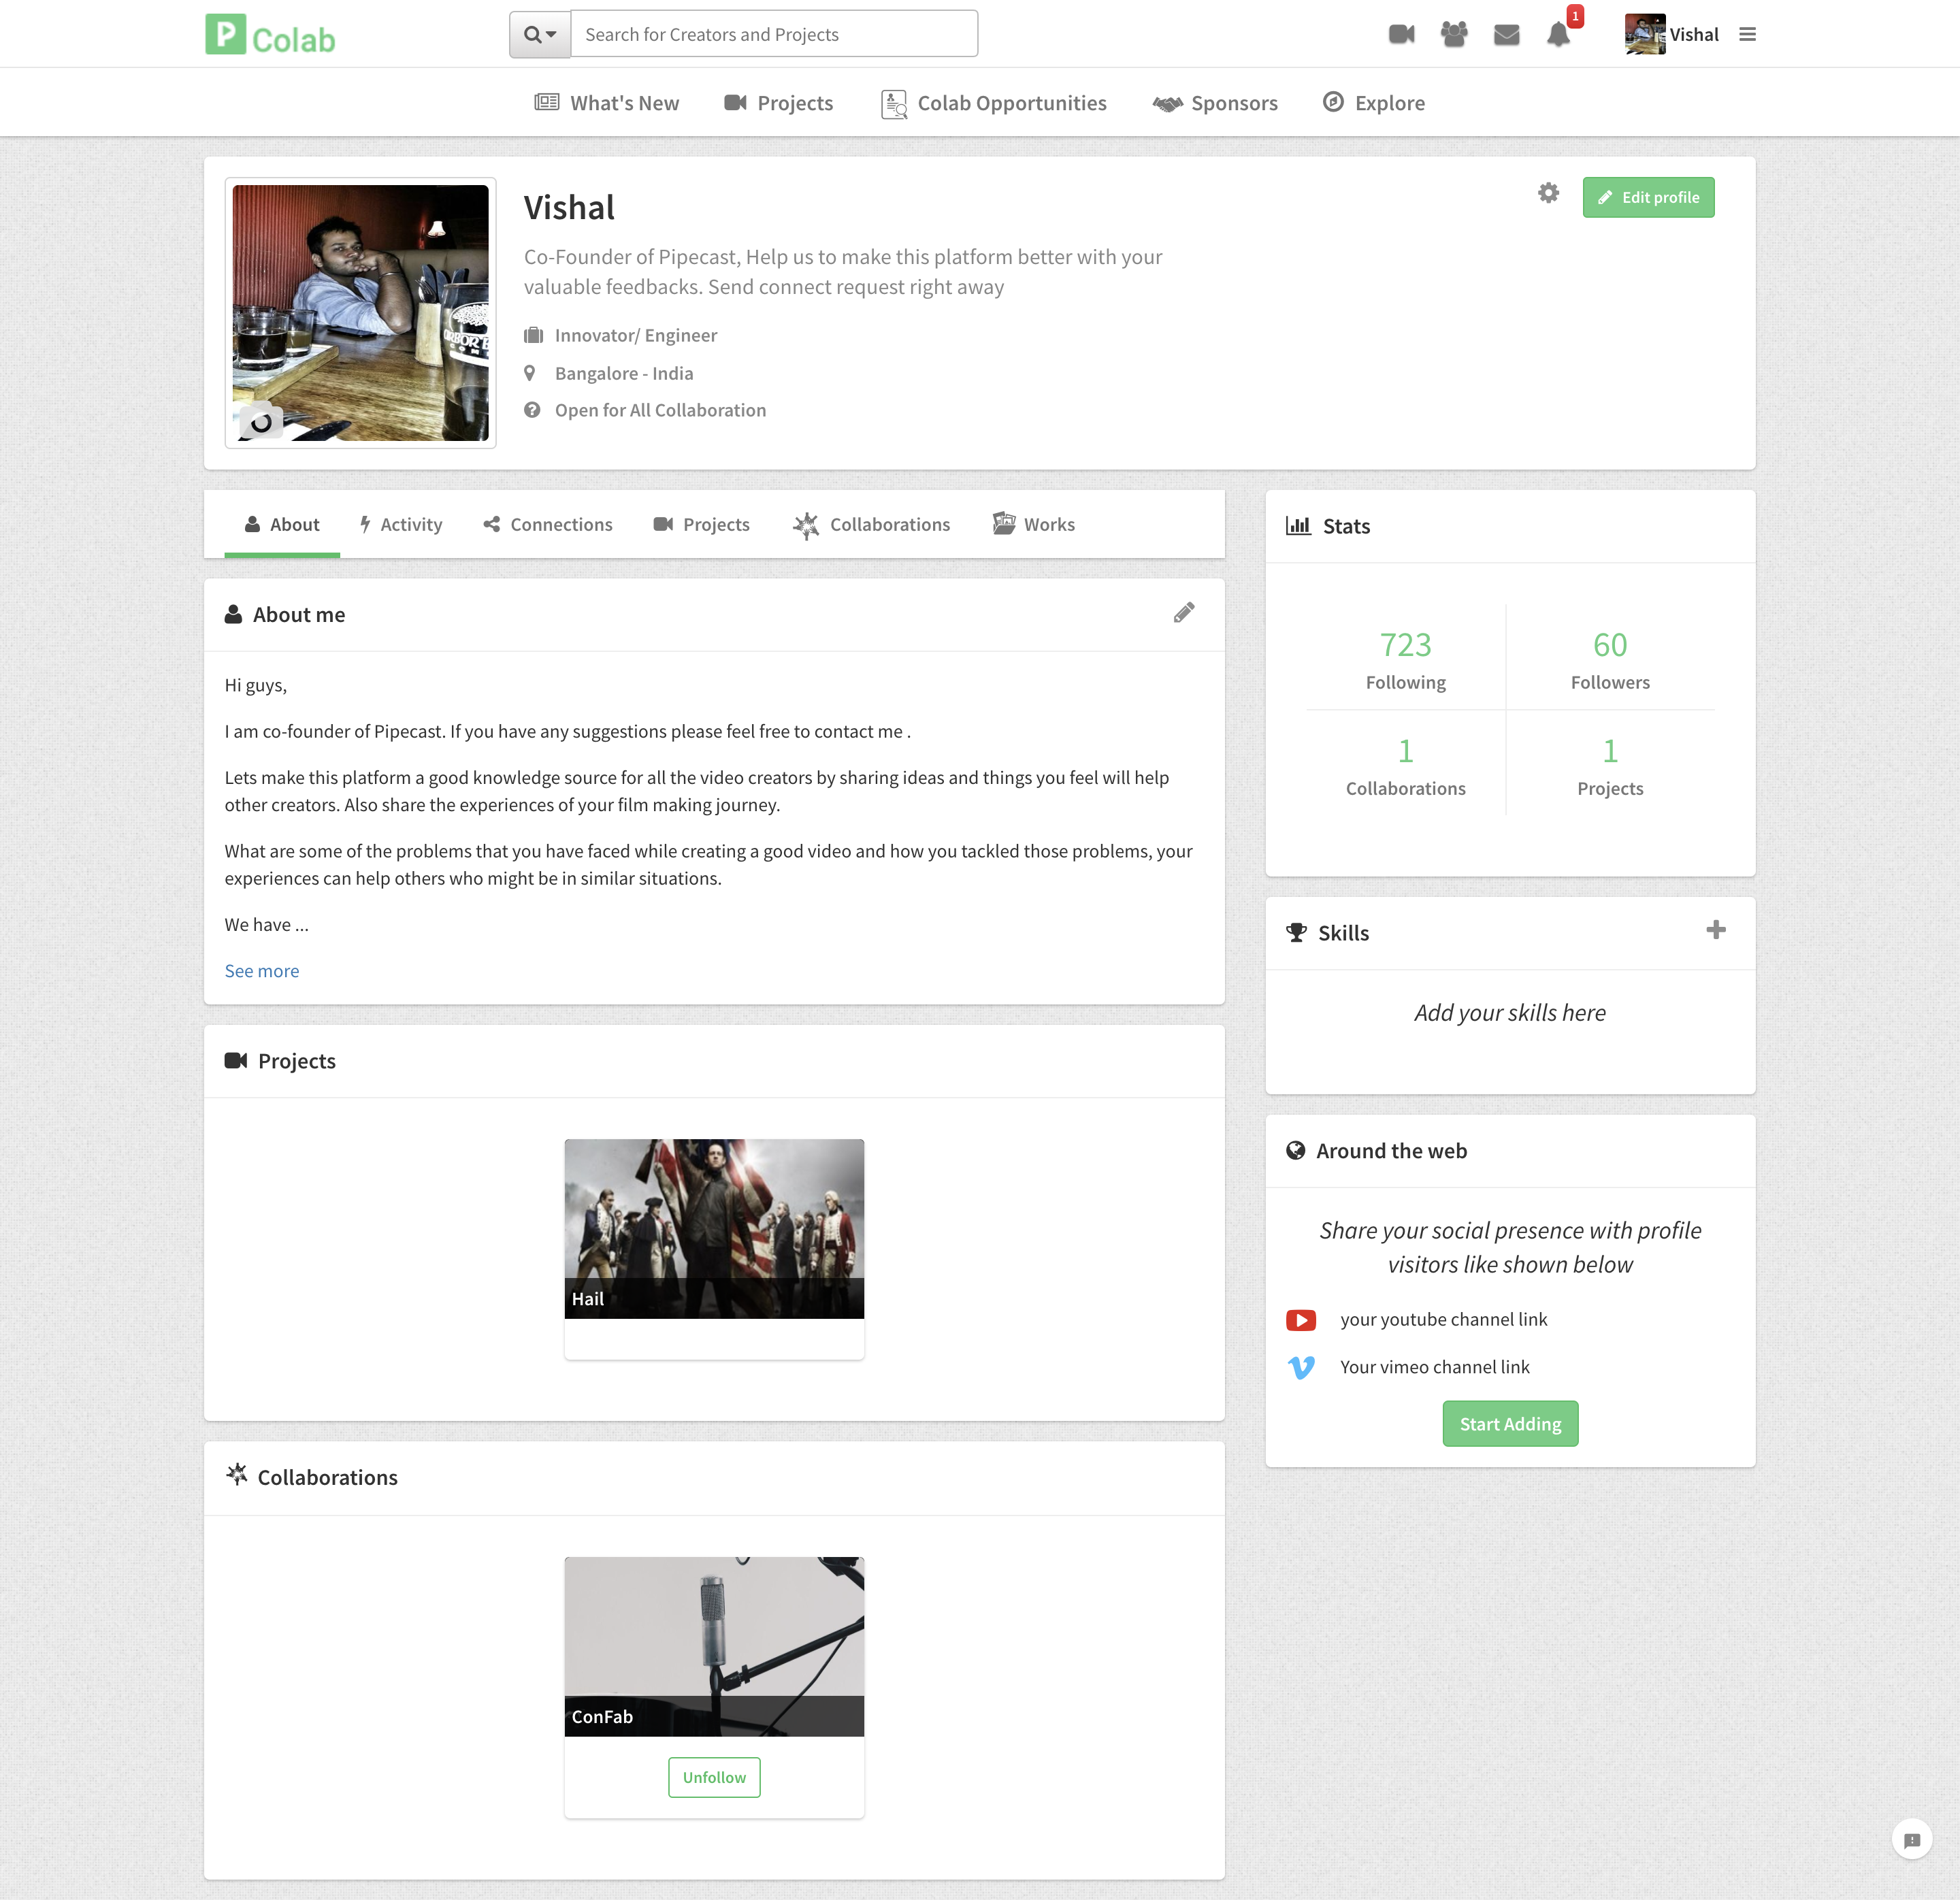
Task: Click the Works tab picture icon
Action: pos(1003,523)
